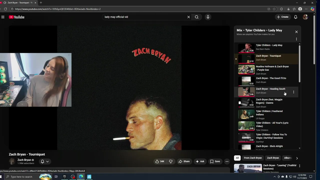Image resolution: width=320 pixels, height=180 pixels.
Task: Open Copilot in the browser toolbar
Action: coord(312,9)
